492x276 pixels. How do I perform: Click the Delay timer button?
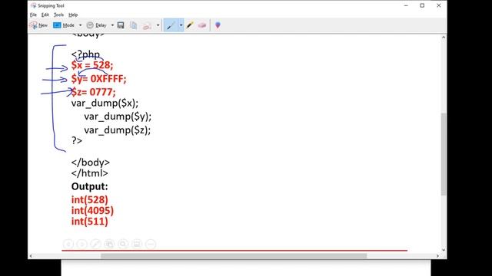tap(97, 25)
